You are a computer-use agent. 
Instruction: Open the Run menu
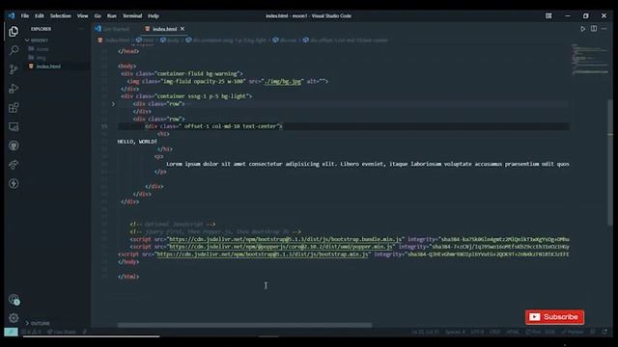(112, 15)
